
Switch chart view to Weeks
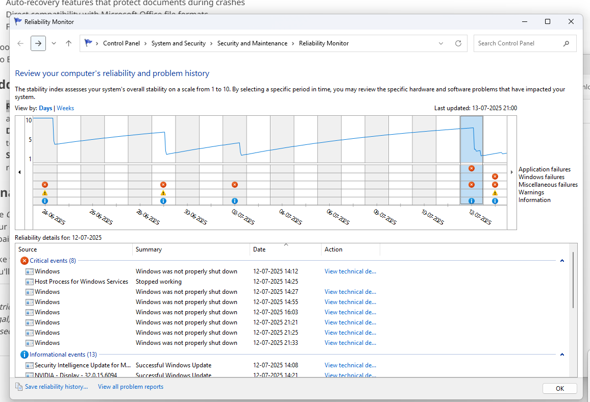pos(65,108)
